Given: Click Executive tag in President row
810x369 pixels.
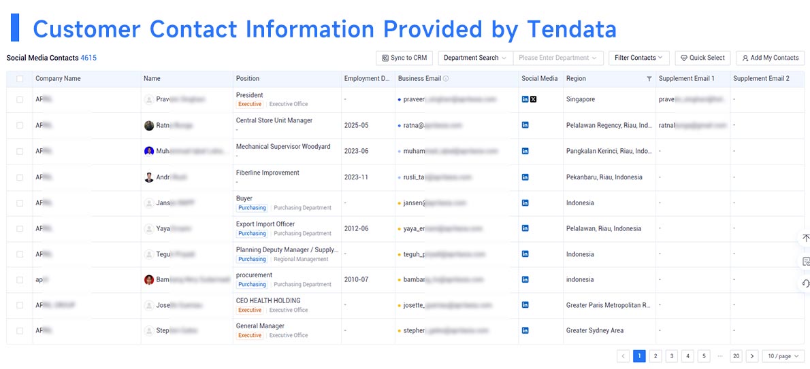Looking at the screenshot, I should 250,104.
